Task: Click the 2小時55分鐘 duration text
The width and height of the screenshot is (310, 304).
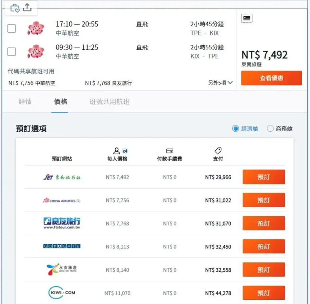Action: point(207,47)
